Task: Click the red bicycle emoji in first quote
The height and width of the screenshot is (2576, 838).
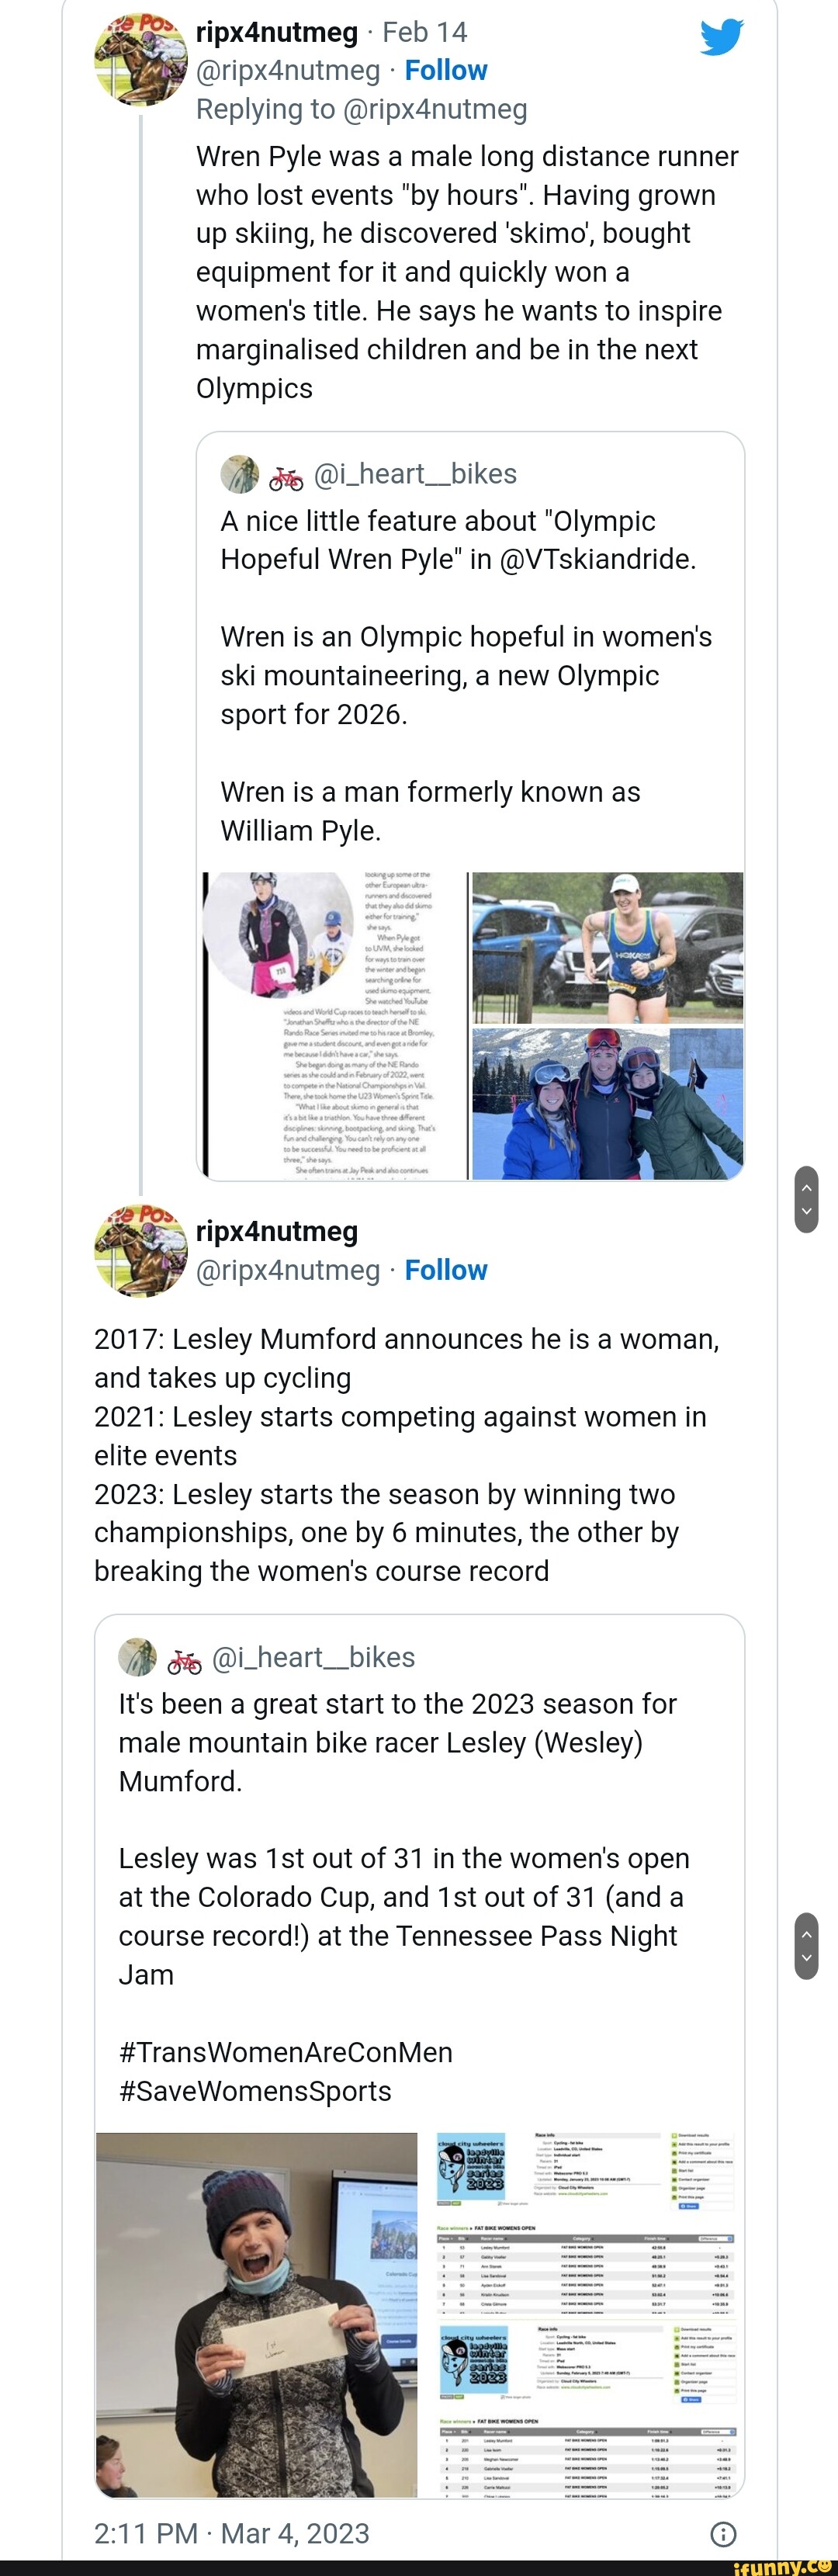Action: coord(286,477)
